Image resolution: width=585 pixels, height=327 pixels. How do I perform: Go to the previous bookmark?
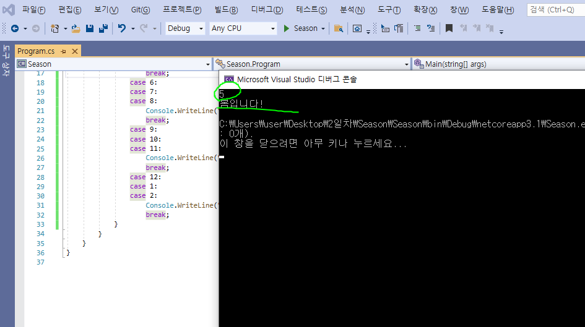point(463,28)
